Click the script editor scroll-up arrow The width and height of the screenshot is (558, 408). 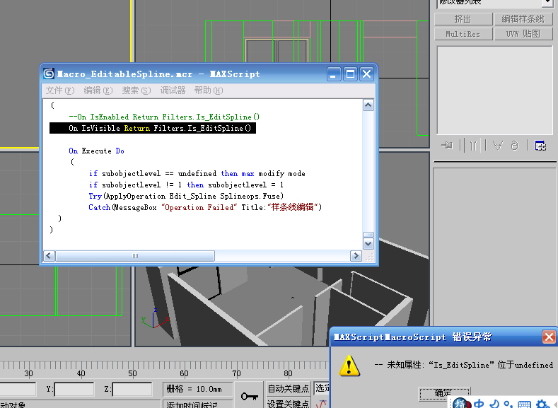(x=368, y=105)
